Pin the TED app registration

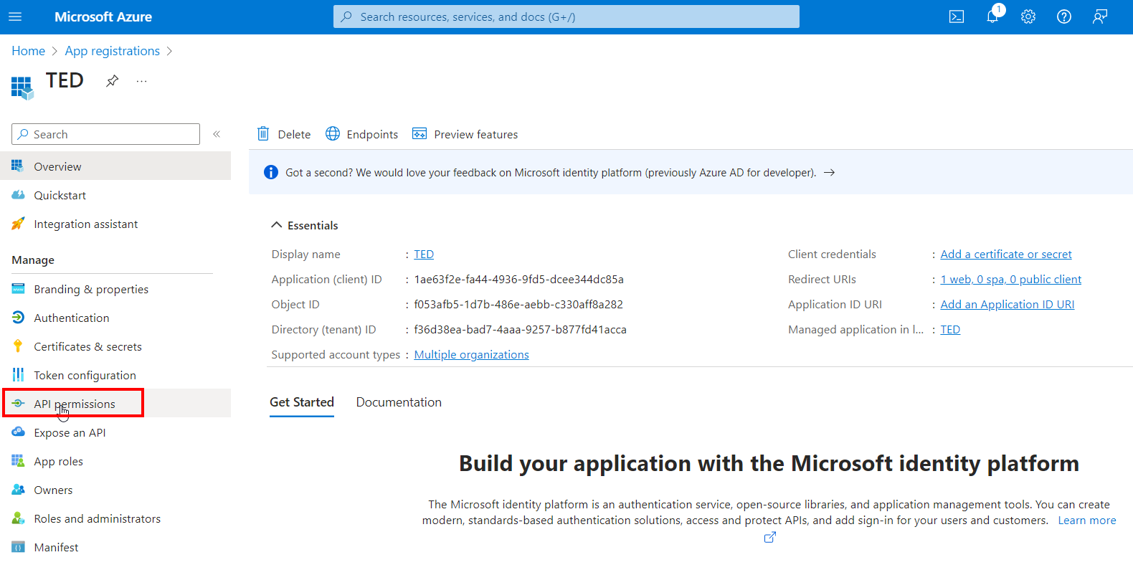coord(113,81)
